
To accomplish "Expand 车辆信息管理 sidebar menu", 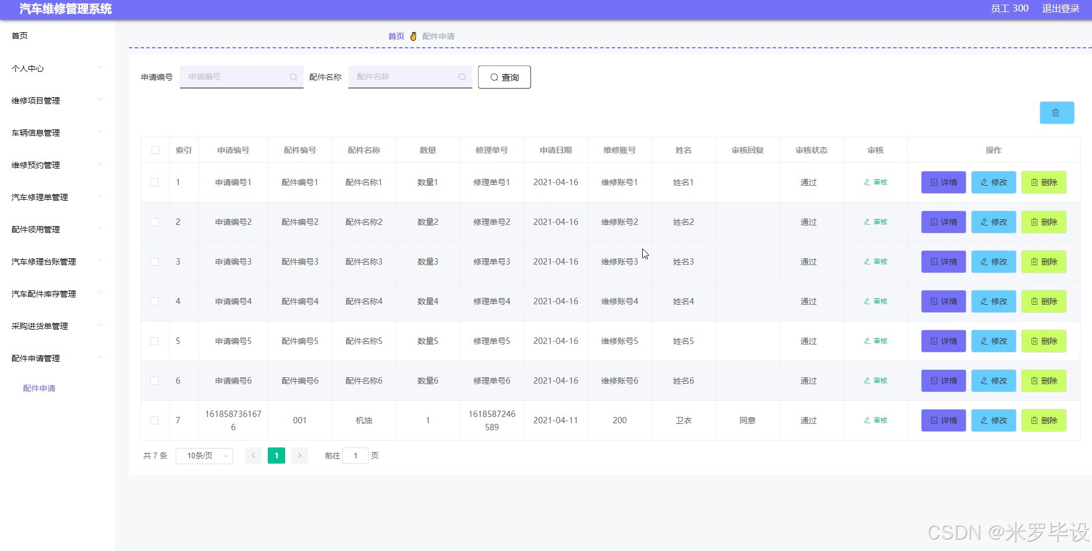I will click(x=58, y=133).
